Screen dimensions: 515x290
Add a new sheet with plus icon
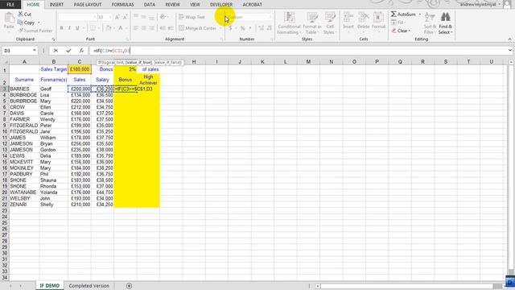pos(129,286)
